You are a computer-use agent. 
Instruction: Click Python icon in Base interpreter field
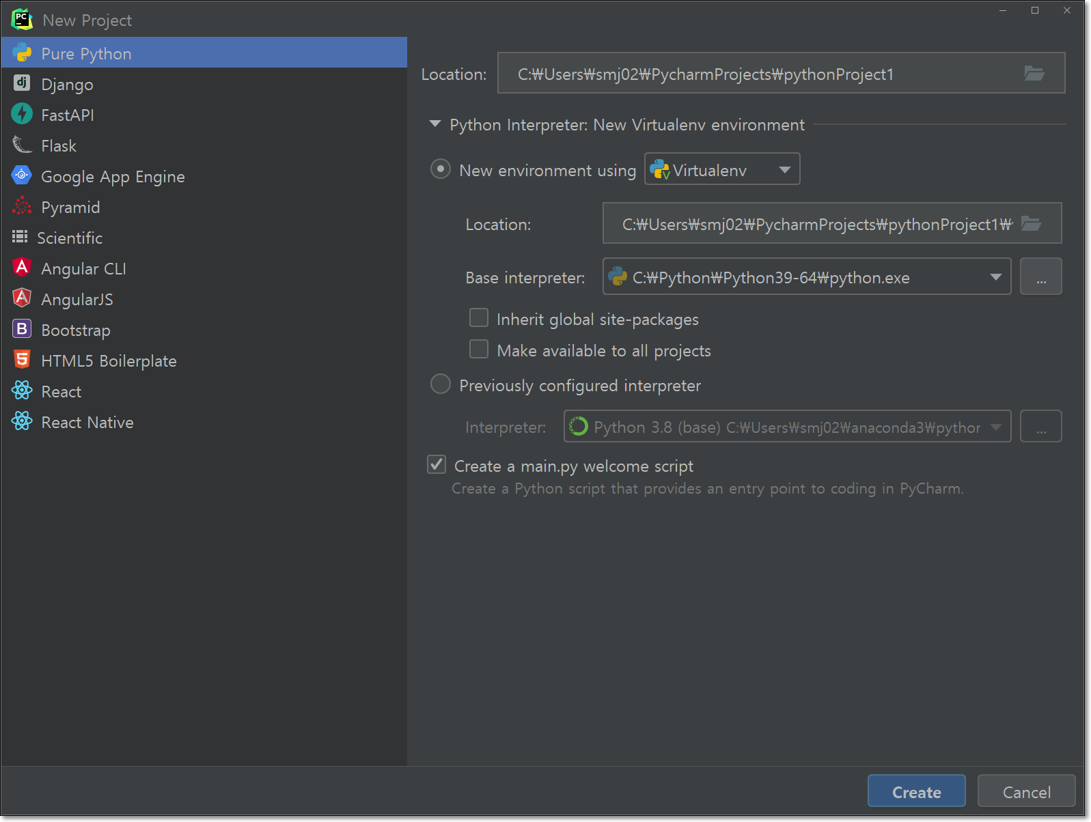click(x=618, y=277)
